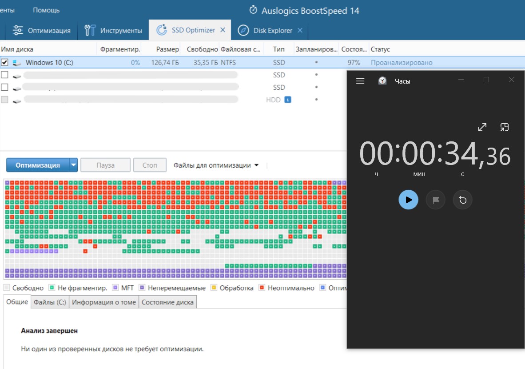Screen dimensions: 525x369
Task: Click the Пауза button
Action: (x=105, y=165)
